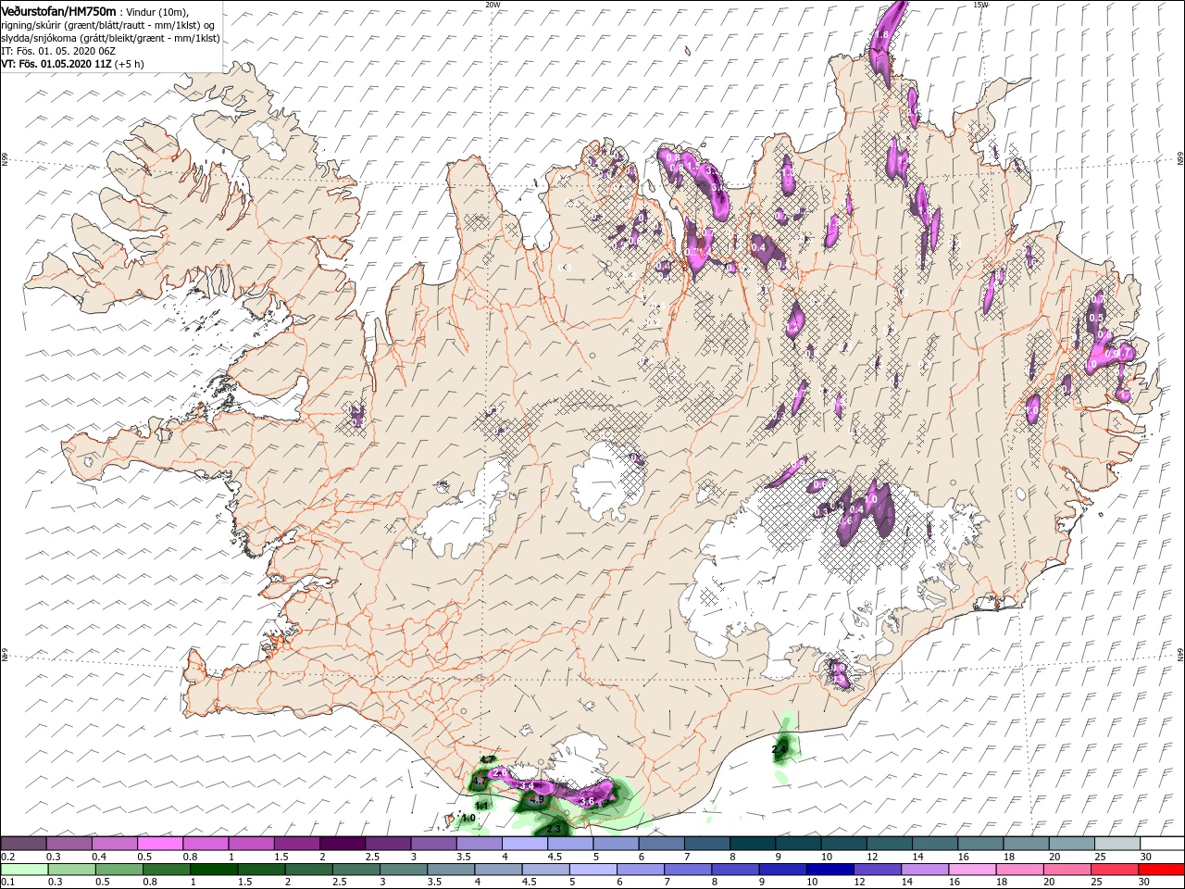Pick lower scale pale green swatch between 0.1 and 0.3
The image size is (1185, 889).
tap(24, 870)
